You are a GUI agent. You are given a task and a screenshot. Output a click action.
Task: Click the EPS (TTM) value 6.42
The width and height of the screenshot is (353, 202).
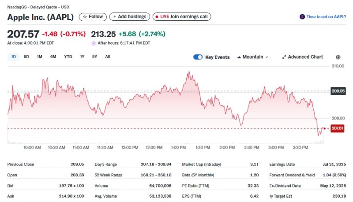click(x=255, y=196)
